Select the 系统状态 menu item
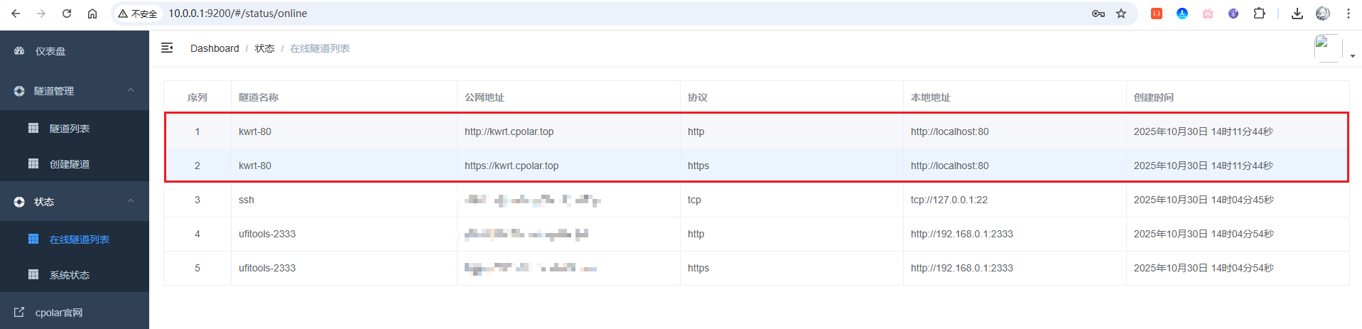The width and height of the screenshot is (1362, 329). tap(70, 275)
